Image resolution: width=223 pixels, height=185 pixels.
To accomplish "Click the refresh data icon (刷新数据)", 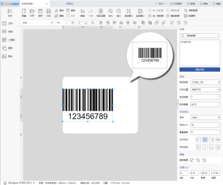I will click(186, 10).
